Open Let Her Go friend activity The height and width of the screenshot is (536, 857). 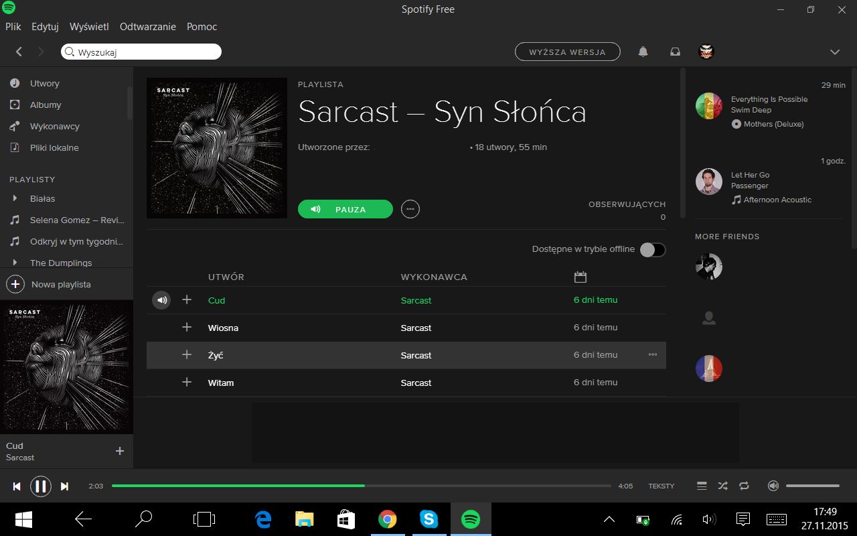click(x=751, y=175)
